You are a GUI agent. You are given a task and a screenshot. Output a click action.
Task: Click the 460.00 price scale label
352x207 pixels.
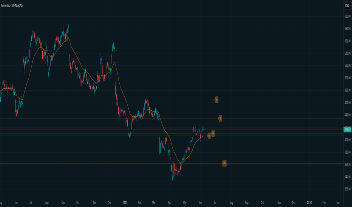(x=347, y=103)
